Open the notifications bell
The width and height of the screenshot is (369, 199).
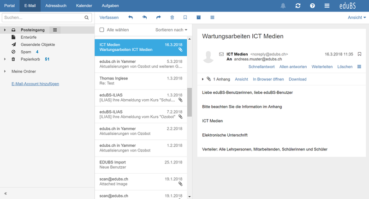283,6
